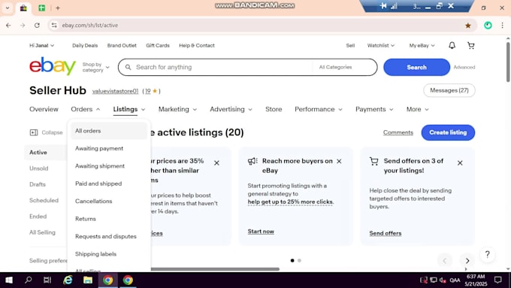
Task: Click the eBay logo
Action: click(x=53, y=66)
